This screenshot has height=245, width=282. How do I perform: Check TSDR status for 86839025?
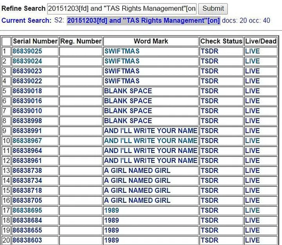(x=210, y=51)
